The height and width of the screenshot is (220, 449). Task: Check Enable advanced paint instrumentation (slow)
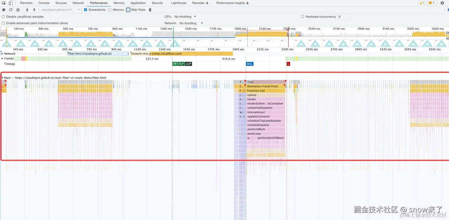pyautogui.click(x=3, y=23)
